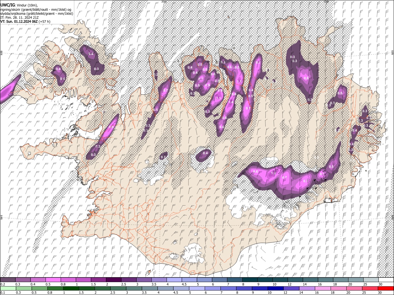Screen dimensions: 394x295
Task: Click lower legend swatch between 7 and 8
Action: pos(228,288)
